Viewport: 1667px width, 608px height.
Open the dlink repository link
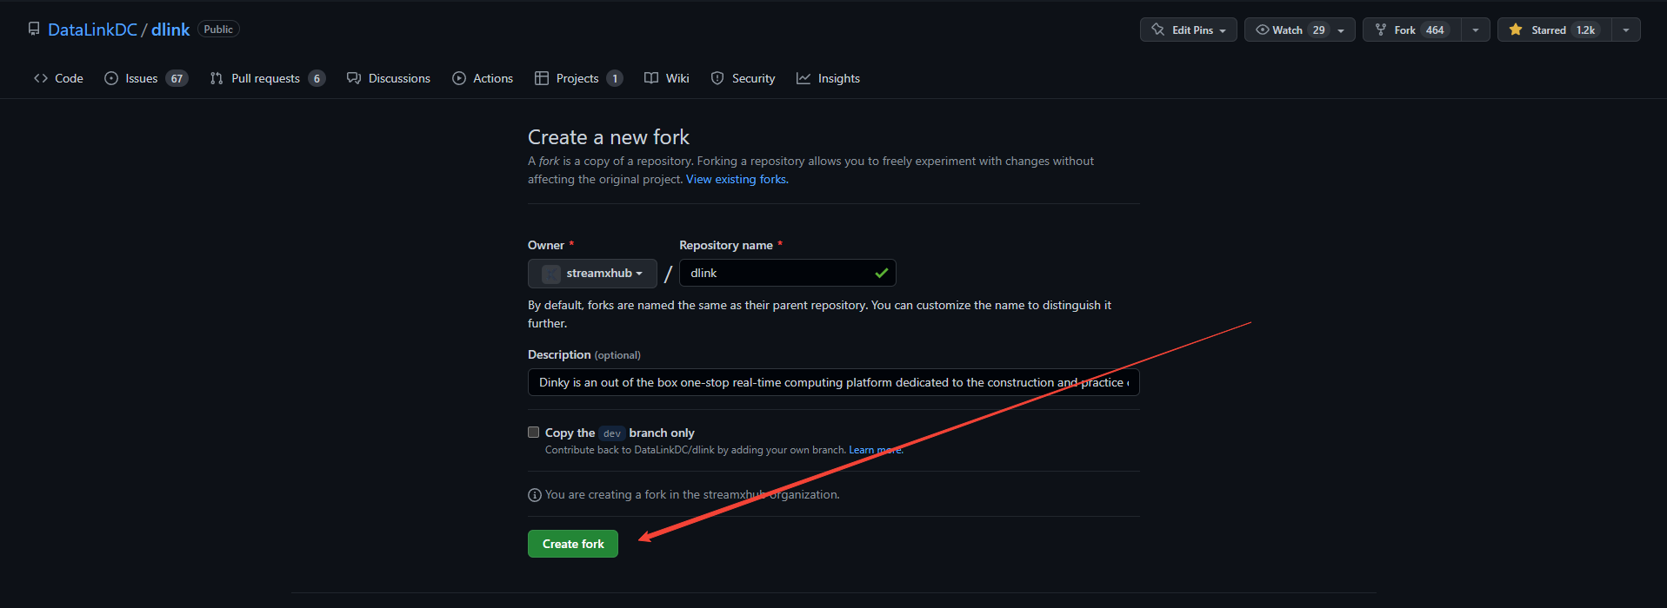point(170,30)
